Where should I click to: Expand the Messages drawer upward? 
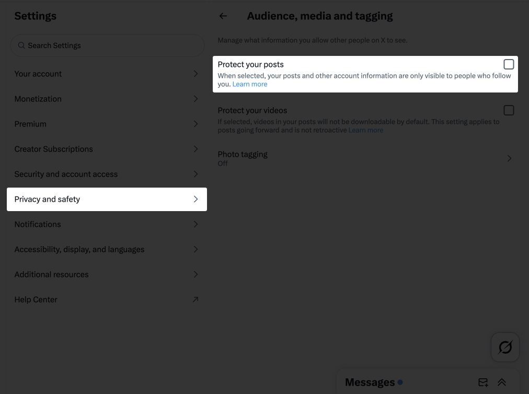(501, 382)
